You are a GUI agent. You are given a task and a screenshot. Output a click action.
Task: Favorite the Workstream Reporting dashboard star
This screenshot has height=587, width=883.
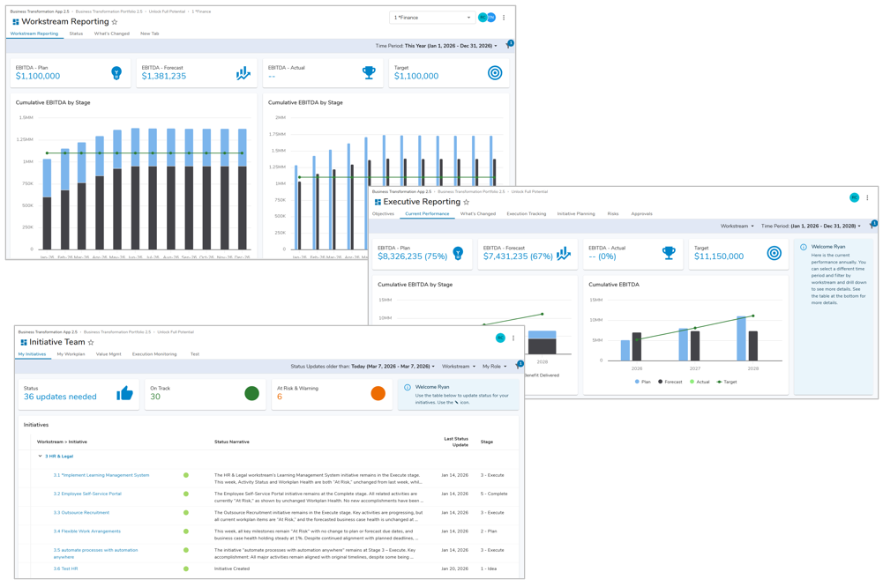115,22
